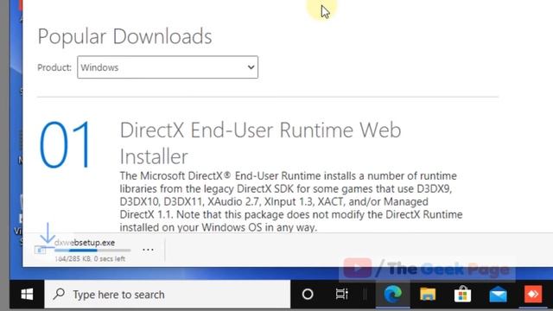
Task: Open the Mail app on the taskbar
Action: pos(498,295)
